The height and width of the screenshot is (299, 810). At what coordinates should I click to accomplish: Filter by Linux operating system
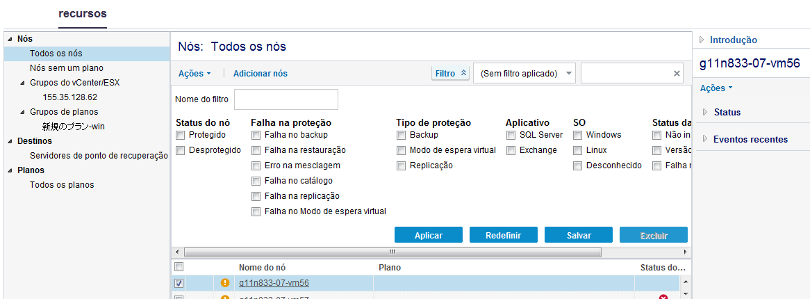pyautogui.click(x=577, y=150)
